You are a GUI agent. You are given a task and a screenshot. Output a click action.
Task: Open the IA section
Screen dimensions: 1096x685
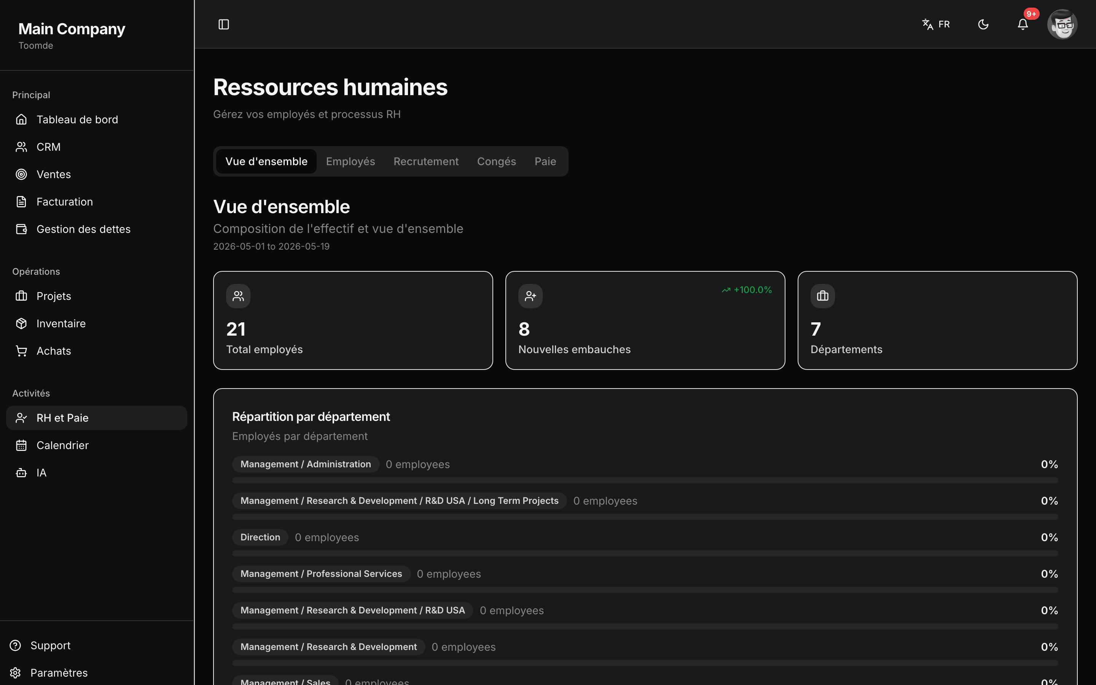[96, 473]
